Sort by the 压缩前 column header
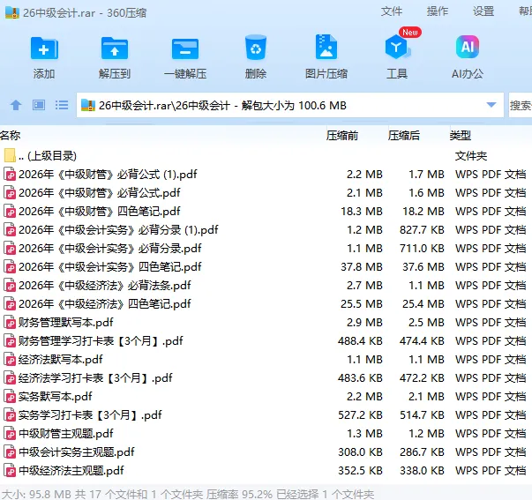This screenshot has width=532, height=500. [342, 136]
